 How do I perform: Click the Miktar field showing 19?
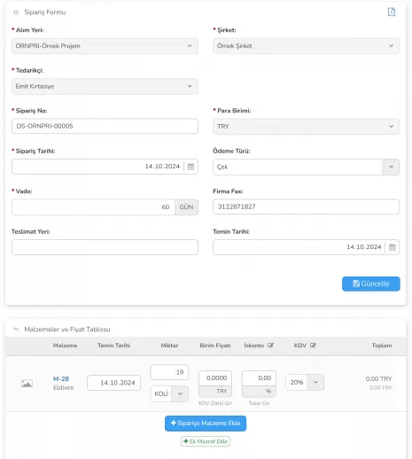pyautogui.click(x=169, y=372)
